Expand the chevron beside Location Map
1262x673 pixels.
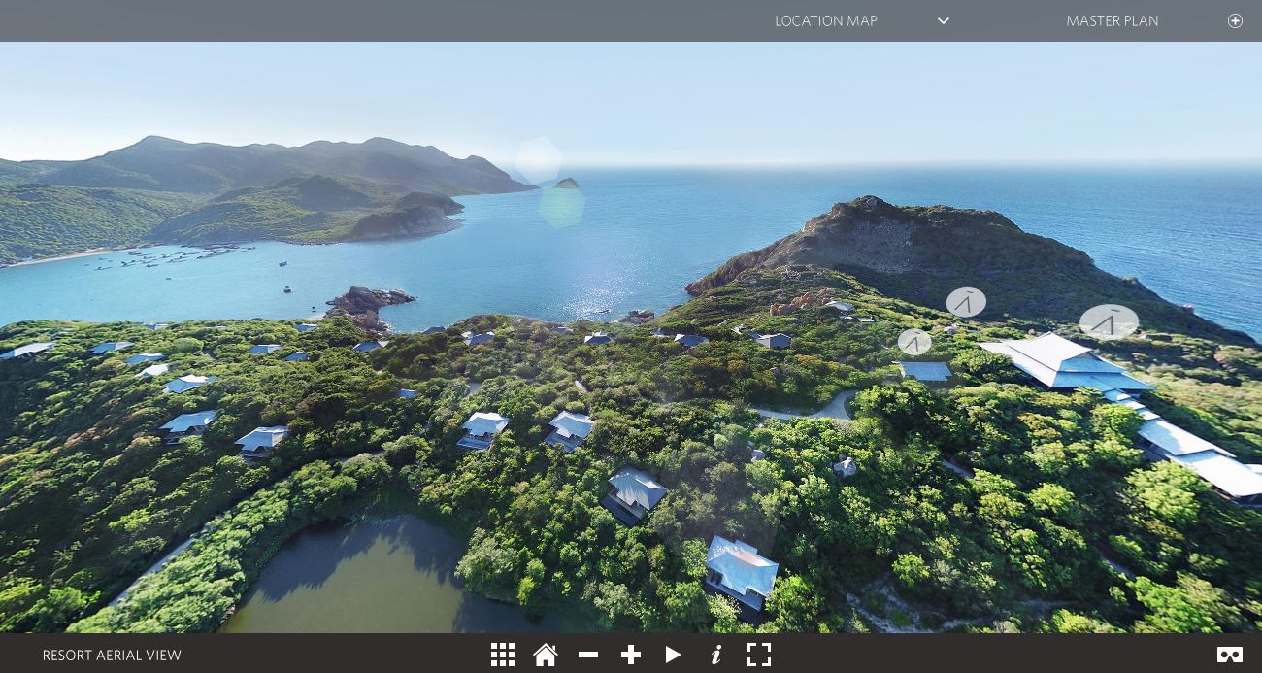pyautogui.click(x=944, y=21)
